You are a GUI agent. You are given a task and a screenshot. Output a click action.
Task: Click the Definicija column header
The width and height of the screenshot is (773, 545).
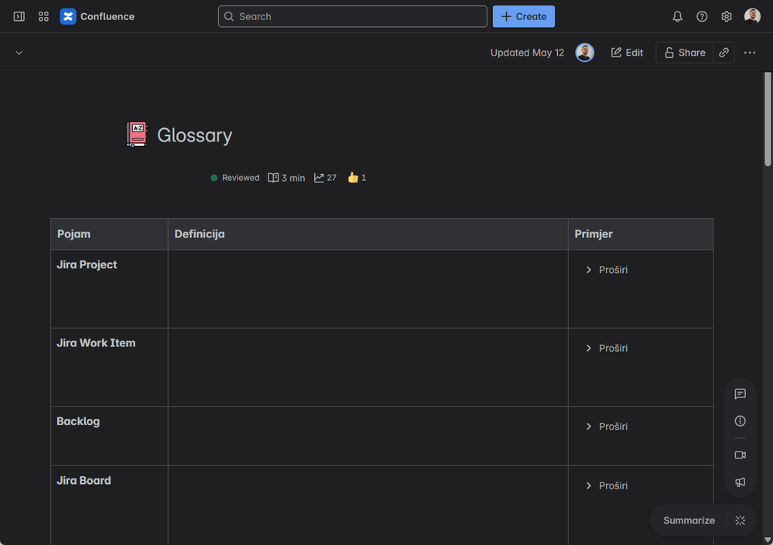pyautogui.click(x=368, y=234)
